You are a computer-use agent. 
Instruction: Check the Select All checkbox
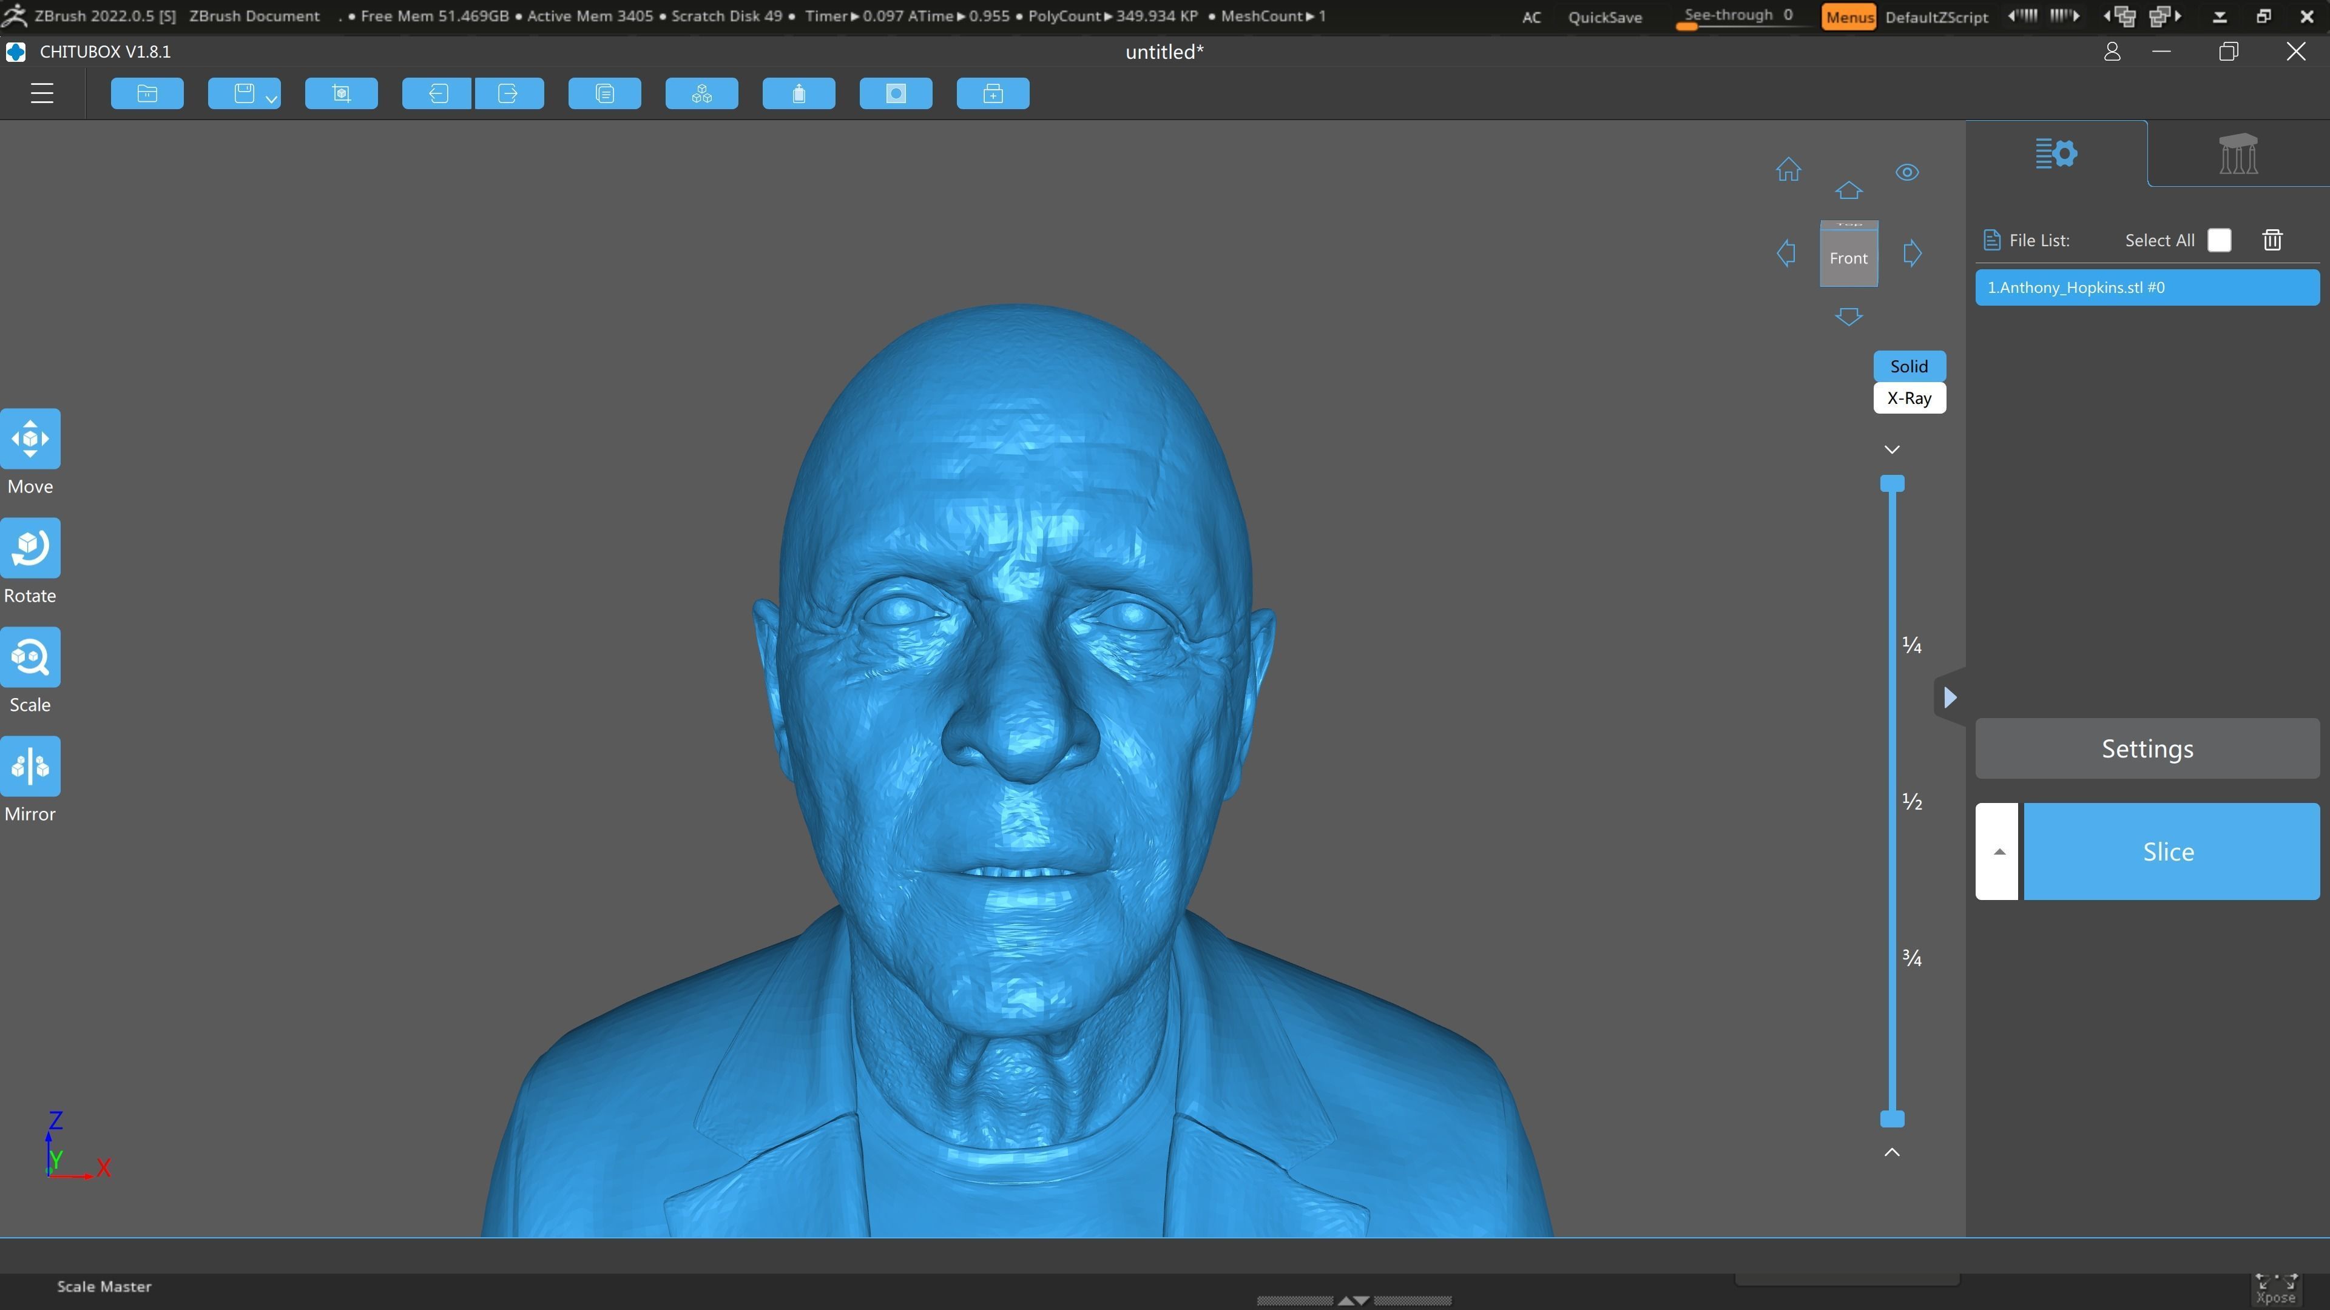tap(2220, 240)
